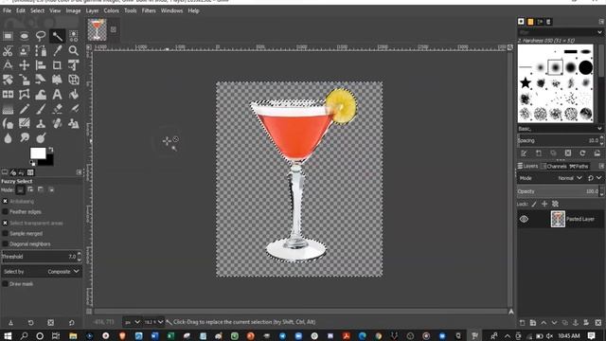Reset tool options to defaults
The width and height of the screenshot is (606, 341).
coord(72,322)
